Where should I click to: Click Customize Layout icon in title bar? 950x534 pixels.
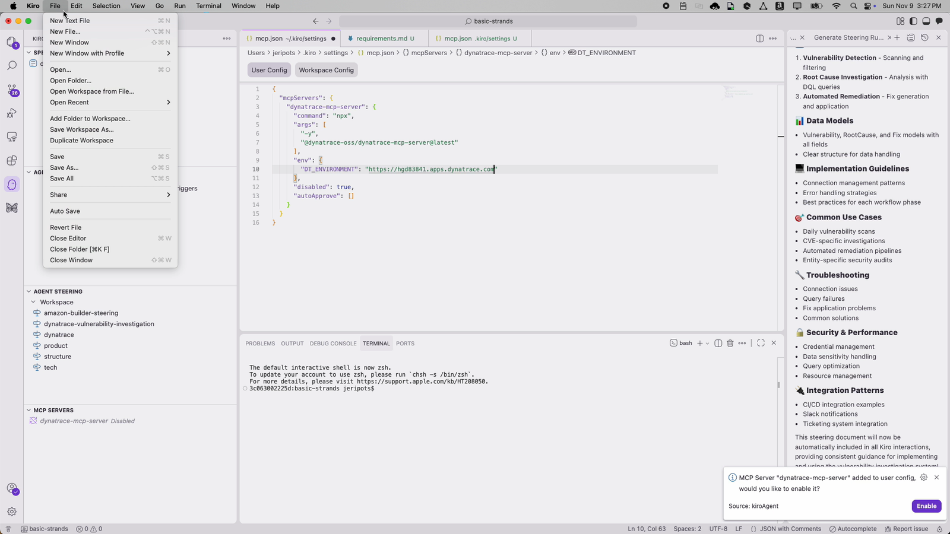(x=901, y=21)
